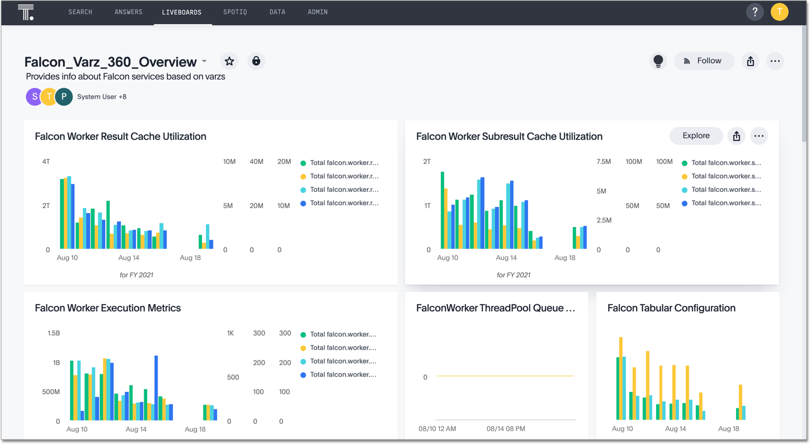Expand the Falcon_Varz_360_Overview title dropdown arrow
810x444 pixels.
click(205, 62)
